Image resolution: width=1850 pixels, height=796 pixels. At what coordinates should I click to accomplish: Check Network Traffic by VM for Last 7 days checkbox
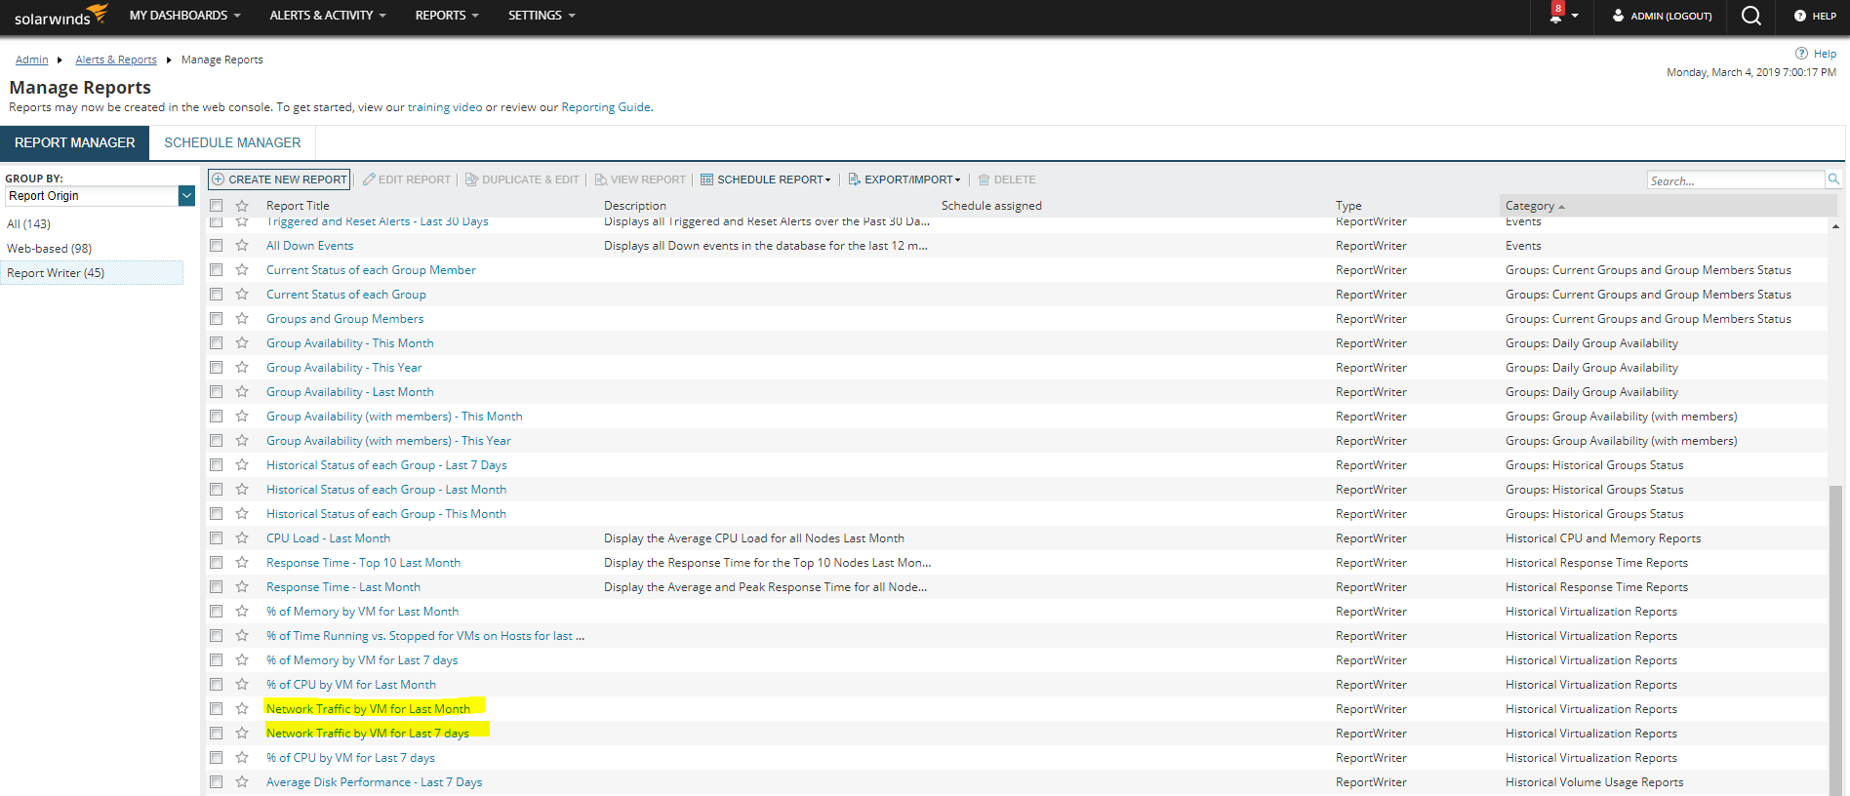(217, 734)
